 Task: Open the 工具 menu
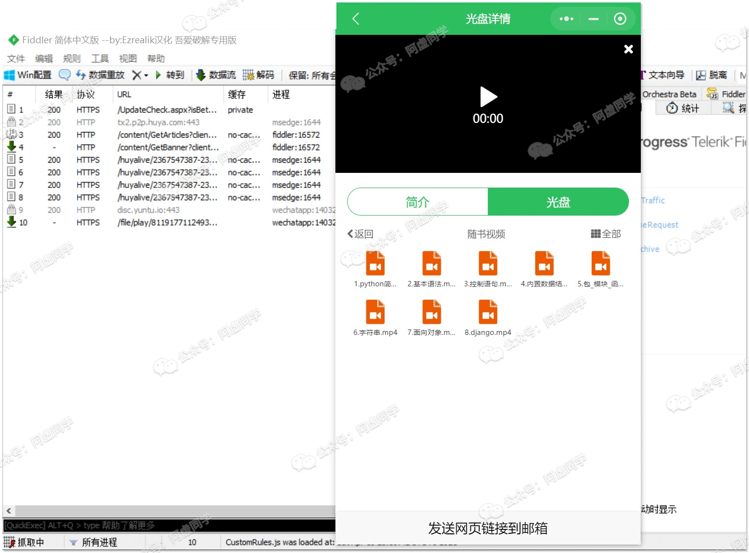click(100, 58)
